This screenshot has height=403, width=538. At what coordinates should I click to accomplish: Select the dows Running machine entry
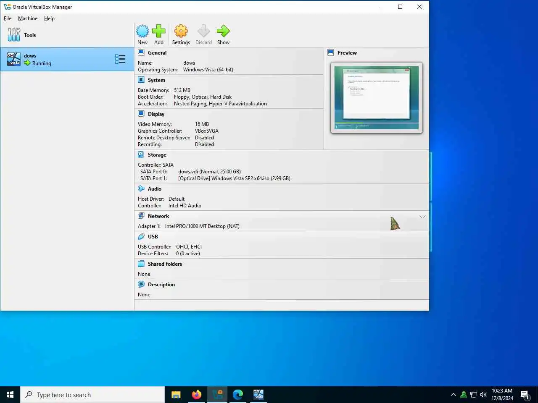(x=67, y=59)
